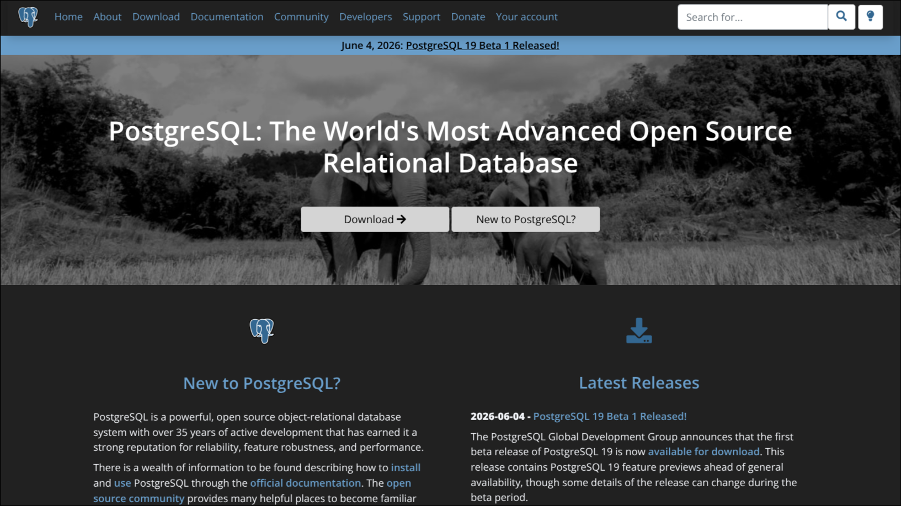Viewport: 901px width, 506px height.
Task: Open the official documentation link
Action: pos(305,483)
